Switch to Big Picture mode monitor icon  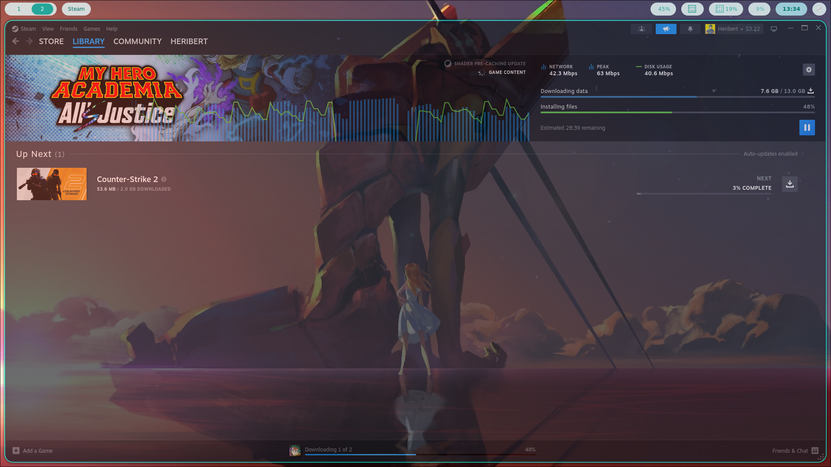[x=774, y=29]
